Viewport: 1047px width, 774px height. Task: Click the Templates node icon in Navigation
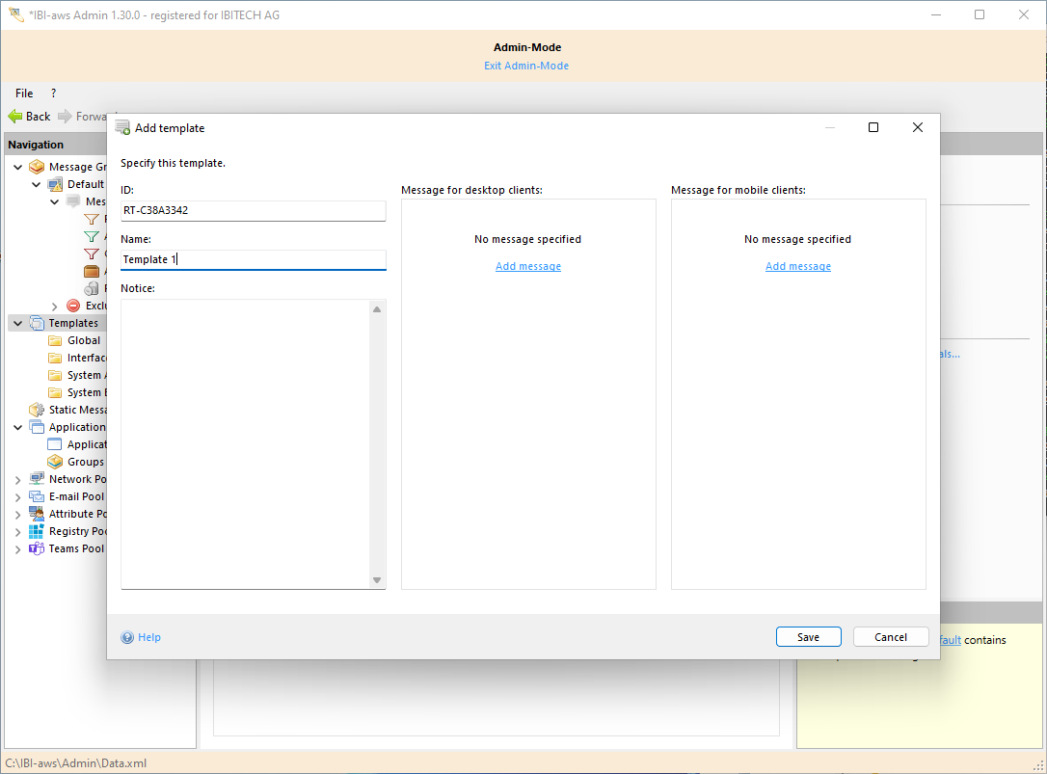click(x=37, y=323)
